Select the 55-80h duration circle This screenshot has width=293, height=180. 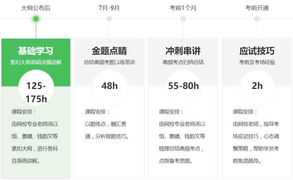pyautogui.click(x=183, y=86)
